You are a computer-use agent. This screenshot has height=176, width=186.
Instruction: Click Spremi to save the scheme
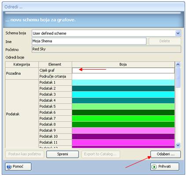coord(63,154)
